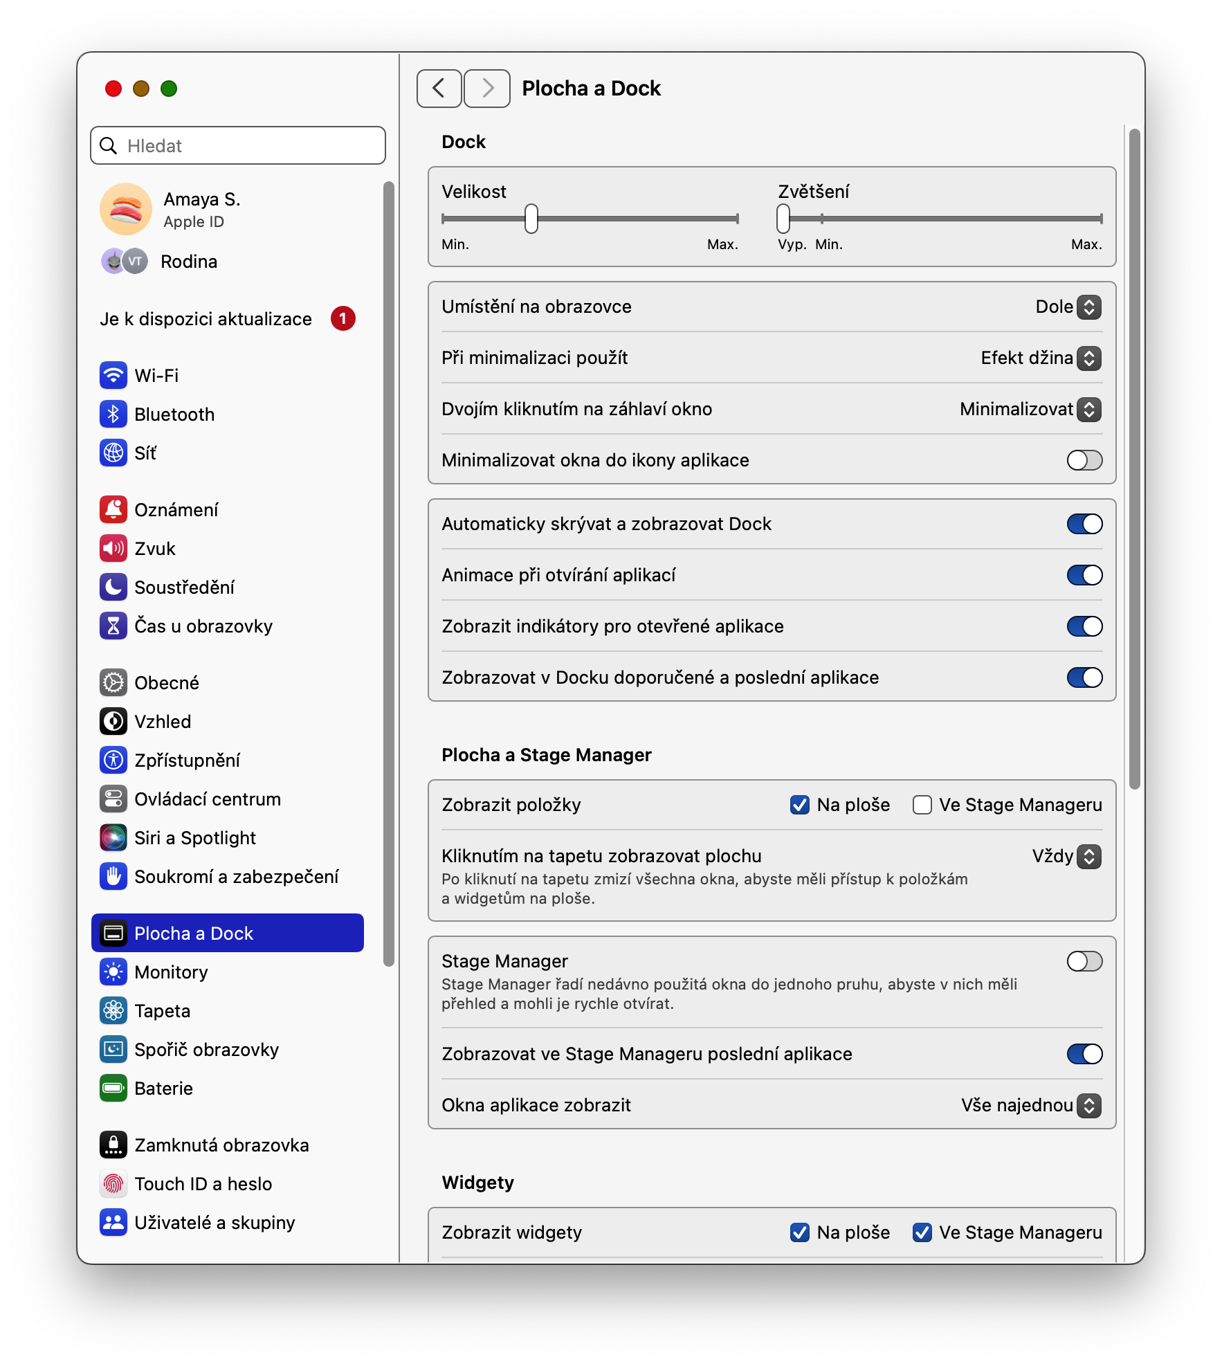Click the Monitory brightness icon
The width and height of the screenshot is (1222, 1366).
click(x=113, y=972)
